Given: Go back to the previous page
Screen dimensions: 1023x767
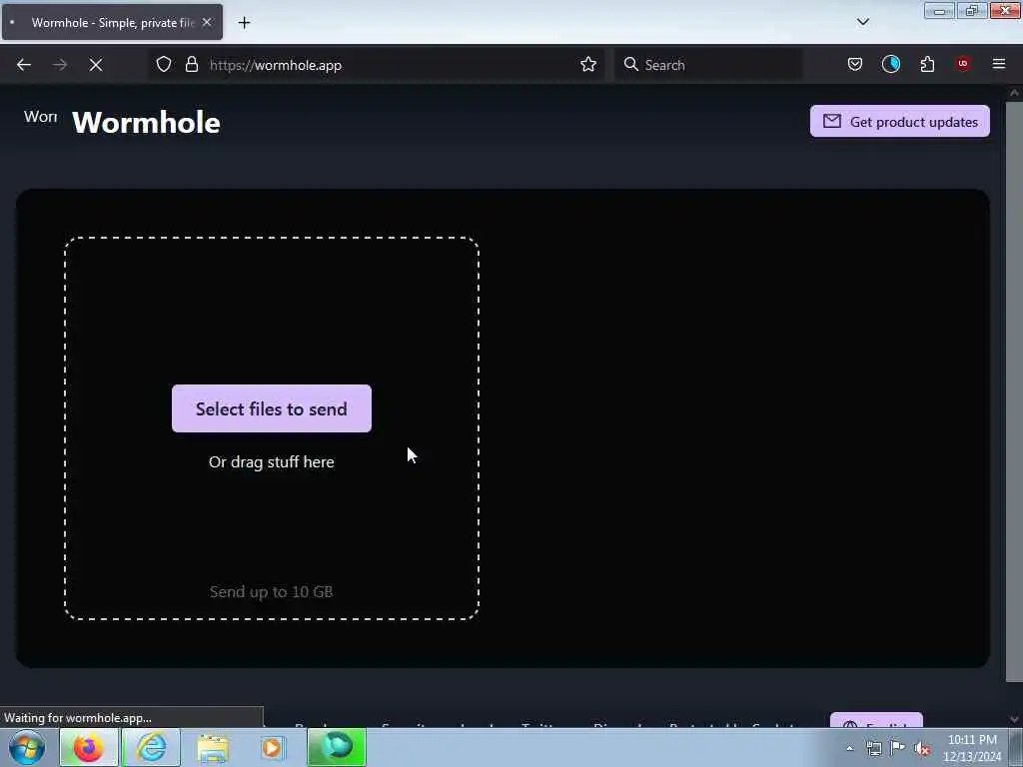Looking at the screenshot, I should pyautogui.click(x=24, y=65).
